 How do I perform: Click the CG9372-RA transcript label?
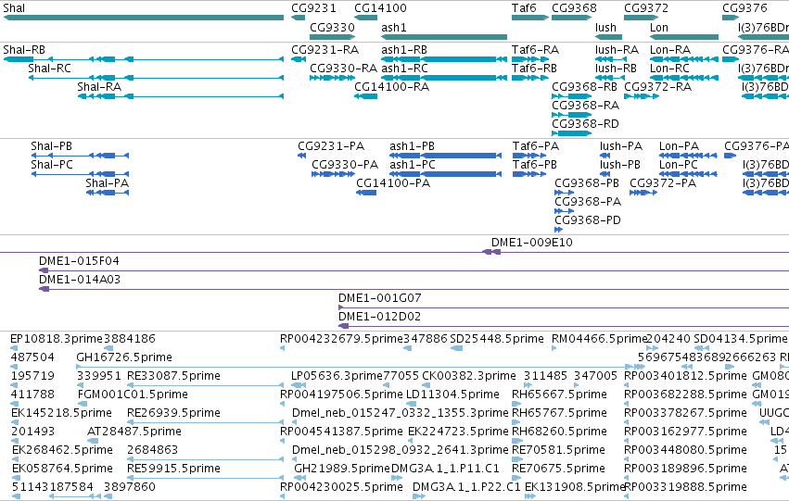click(x=657, y=87)
